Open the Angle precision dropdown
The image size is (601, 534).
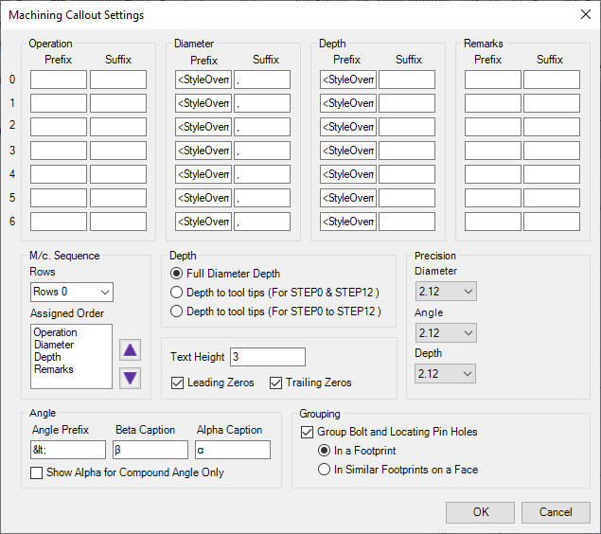pyautogui.click(x=445, y=332)
